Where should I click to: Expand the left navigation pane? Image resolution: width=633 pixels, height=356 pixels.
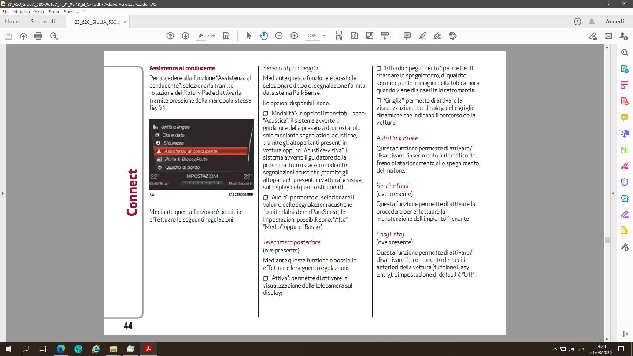tap(3, 193)
